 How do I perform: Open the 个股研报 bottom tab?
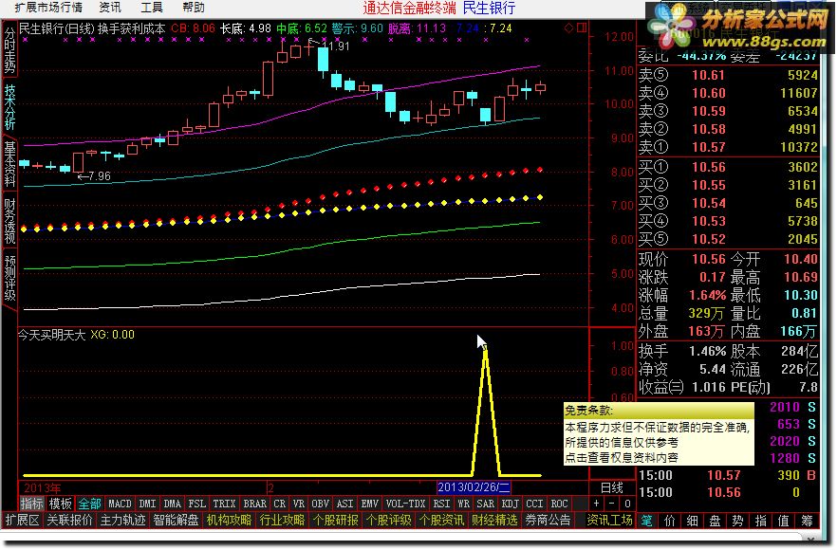[335, 520]
